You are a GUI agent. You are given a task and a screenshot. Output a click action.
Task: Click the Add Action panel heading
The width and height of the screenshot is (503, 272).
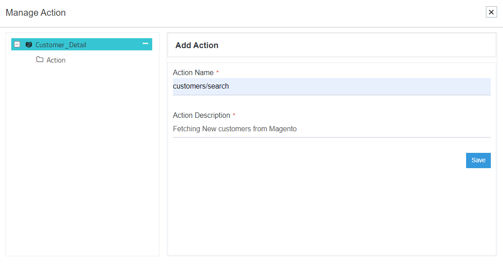click(197, 45)
